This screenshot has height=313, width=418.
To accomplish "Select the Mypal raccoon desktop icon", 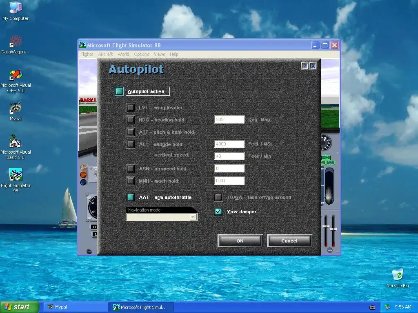I will pos(16,111).
